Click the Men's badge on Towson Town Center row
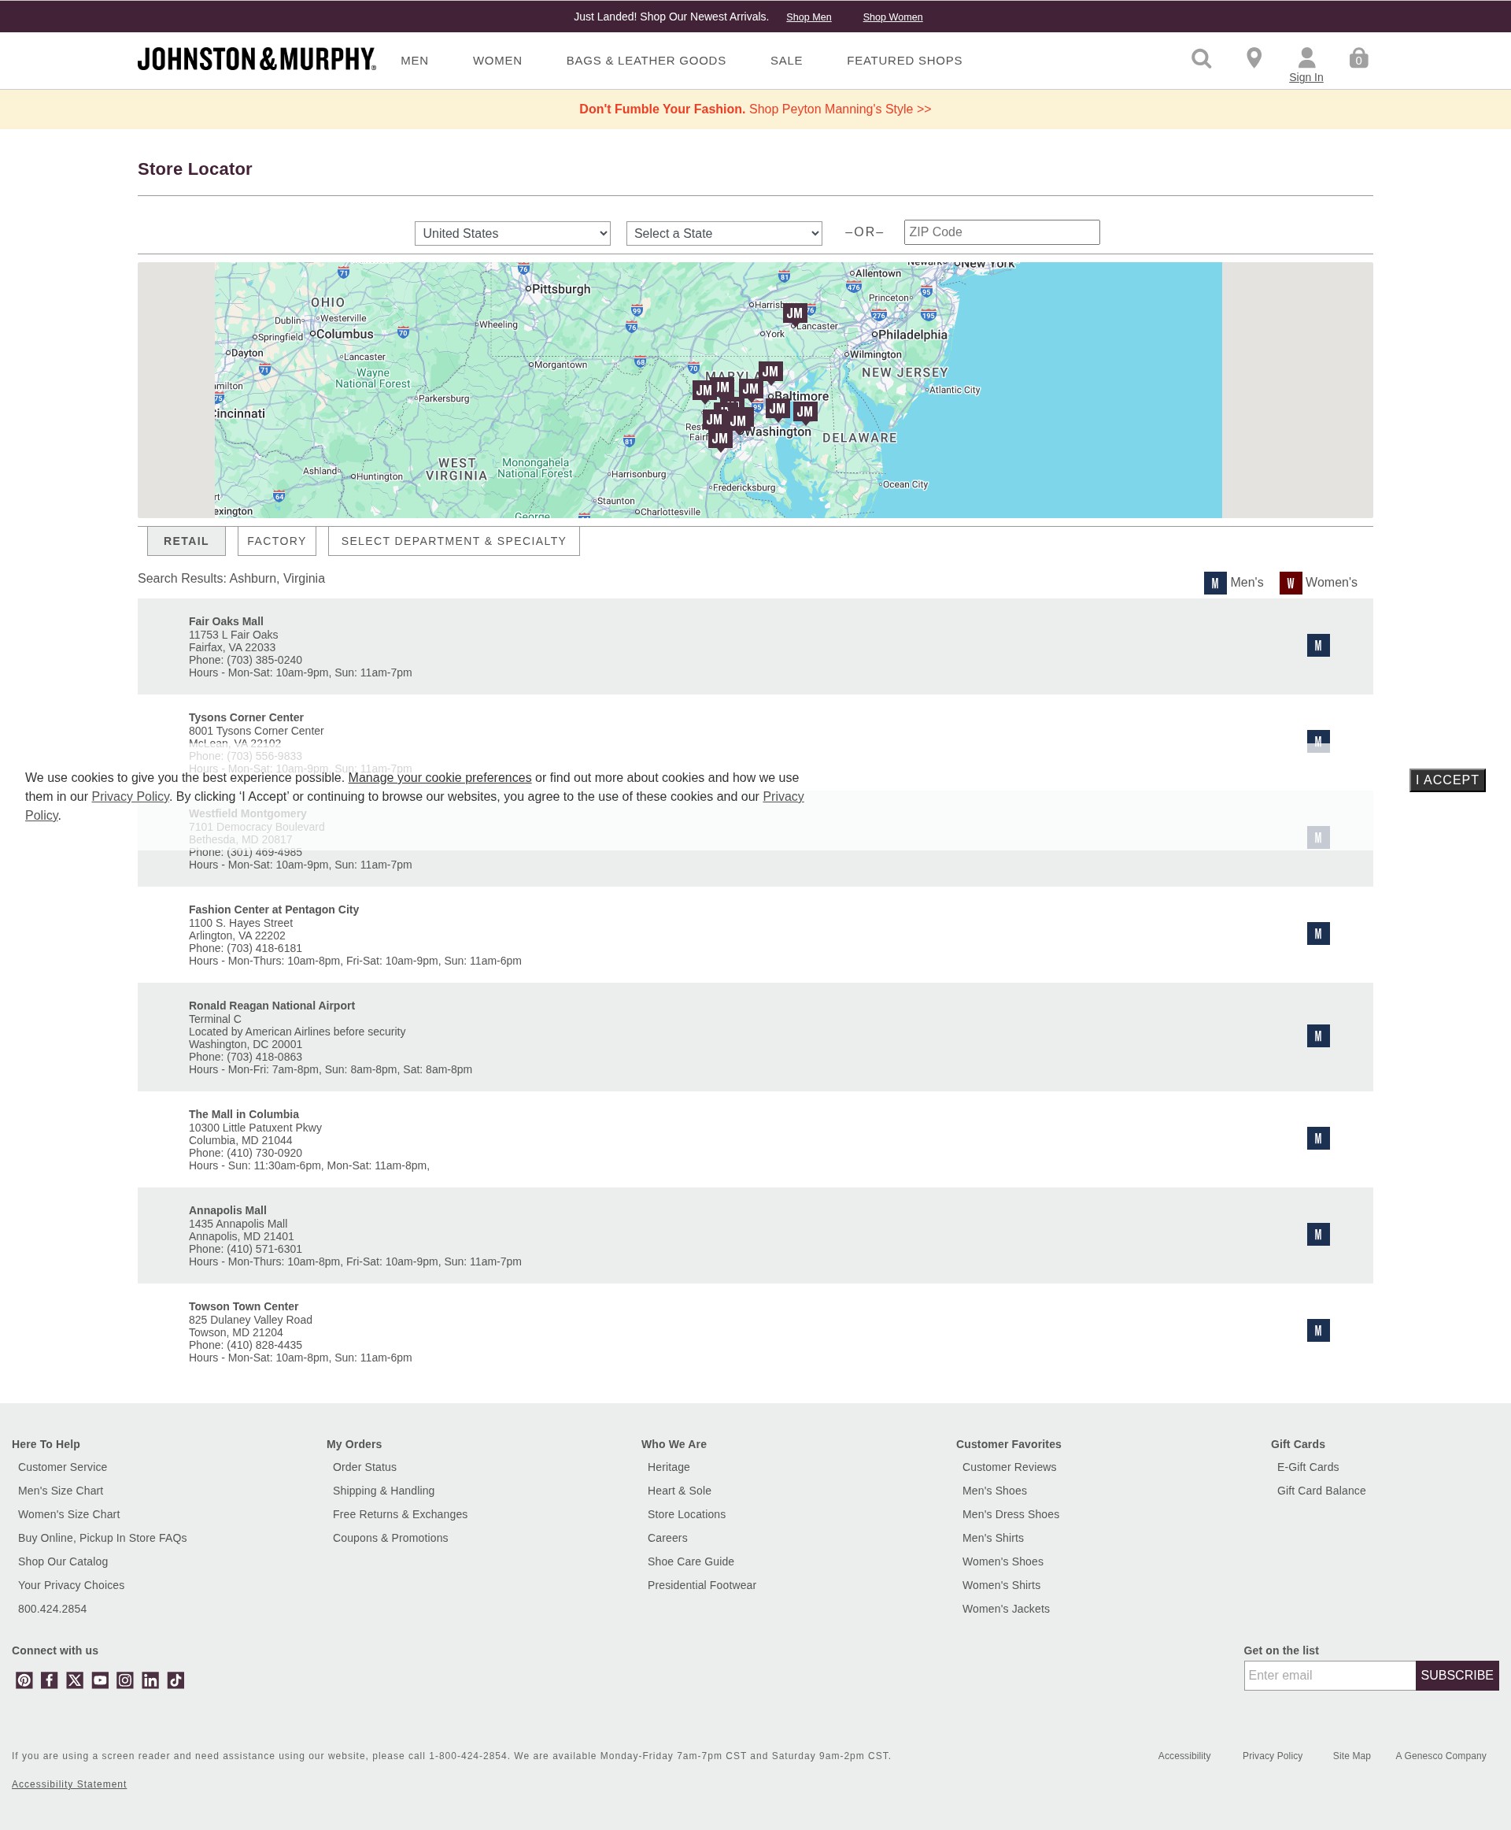The width and height of the screenshot is (1511, 1830). coord(1317,1330)
